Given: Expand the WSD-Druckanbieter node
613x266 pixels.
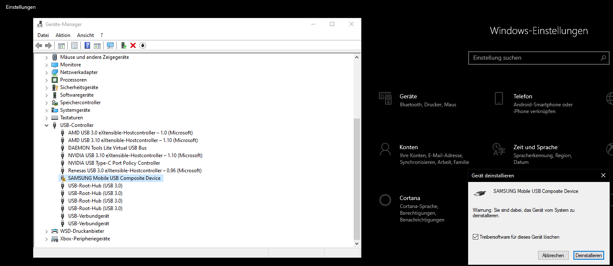Looking at the screenshot, I should point(47,231).
